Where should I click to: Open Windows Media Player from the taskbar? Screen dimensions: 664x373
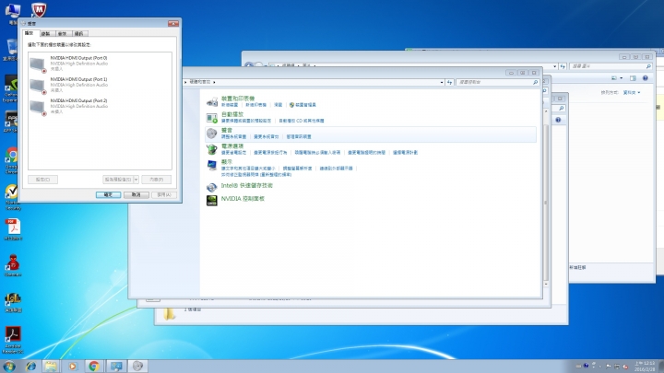[73, 367]
